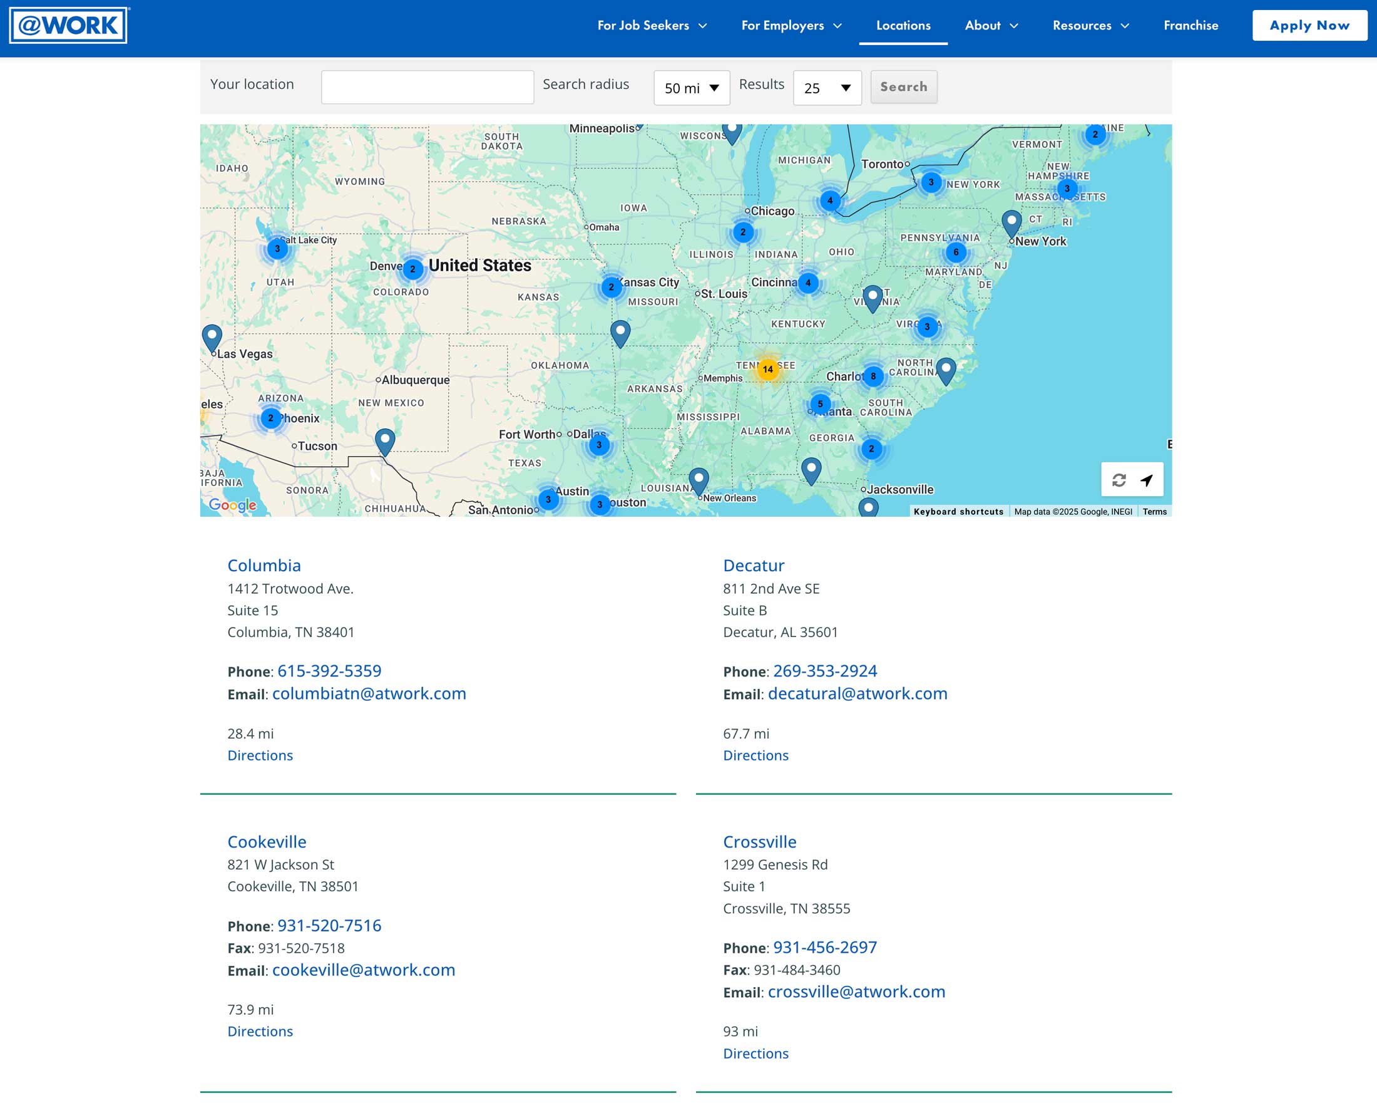Click the map pin near New York
The image size is (1377, 1103).
point(1011,225)
